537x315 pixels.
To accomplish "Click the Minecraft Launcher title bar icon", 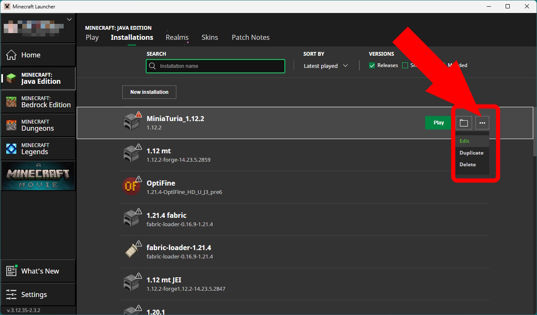I will tap(7, 6).
